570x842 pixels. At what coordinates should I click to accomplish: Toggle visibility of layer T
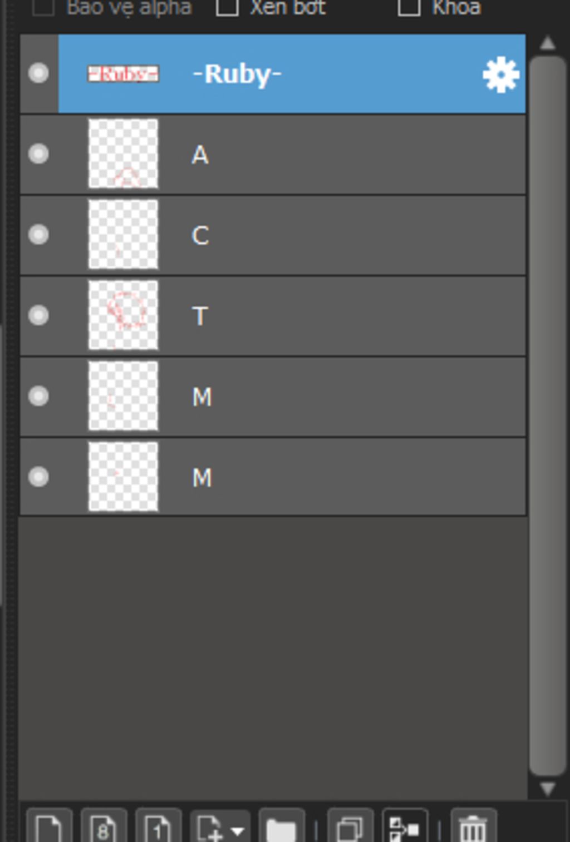(x=38, y=315)
